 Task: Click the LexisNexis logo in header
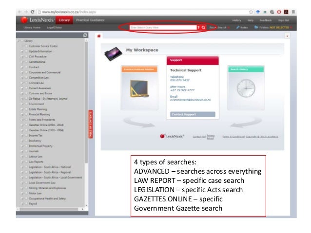point(37,20)
